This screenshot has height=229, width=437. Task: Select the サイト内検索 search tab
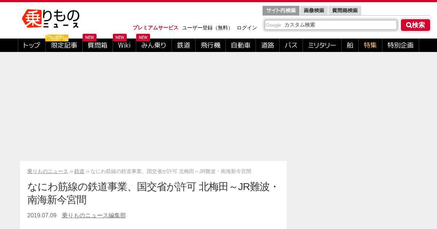pyautogui.click(x=281, y=11)
